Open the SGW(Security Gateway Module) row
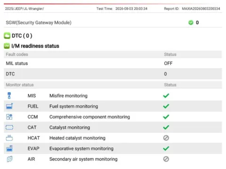This screenshot has width=226, height=169. [x=113, y=23]
